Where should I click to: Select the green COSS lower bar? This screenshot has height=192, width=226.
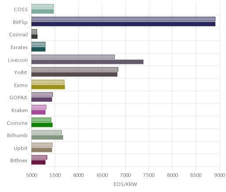pyautogui.click(x=42, y=11)
